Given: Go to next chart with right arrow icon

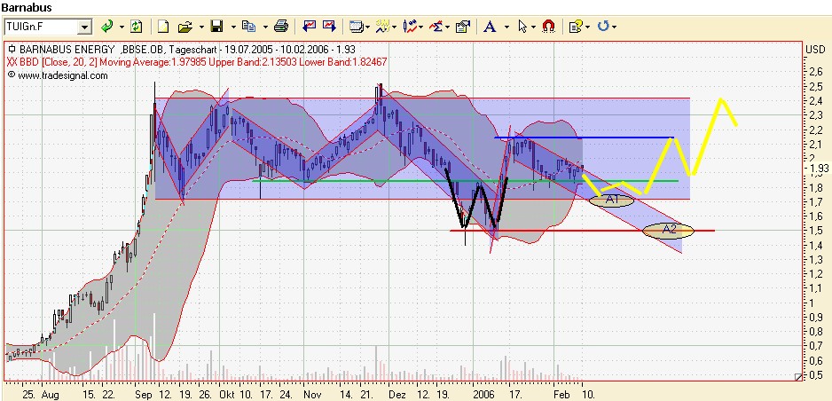Looking at the screenshot, I should coord(329,27).
